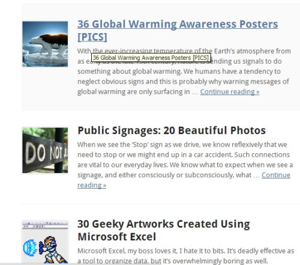Screen dimensions: 300x265
Task: Click the 'Microsoft Excel' line of the third headline
Action: [x=117, y=237]
